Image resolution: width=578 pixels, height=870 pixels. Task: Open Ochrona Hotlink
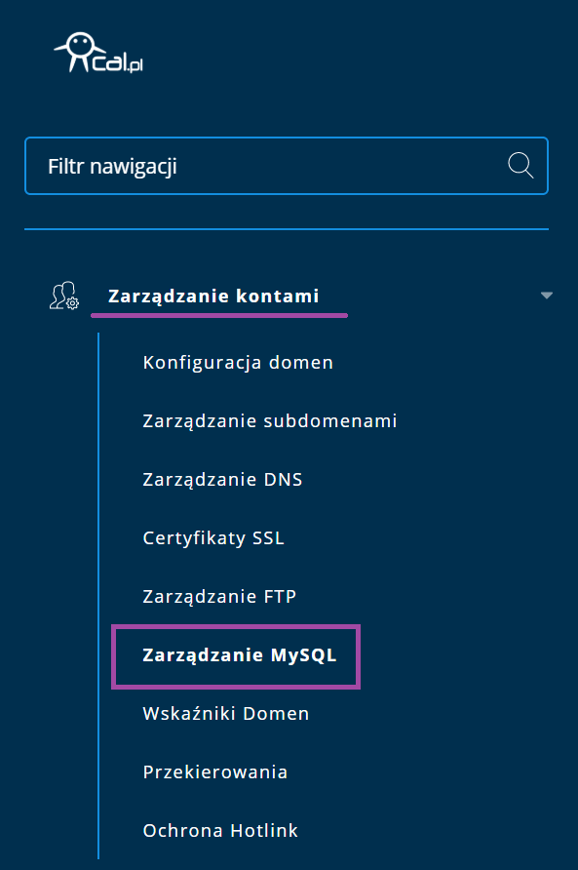click(x=220, y=831)
